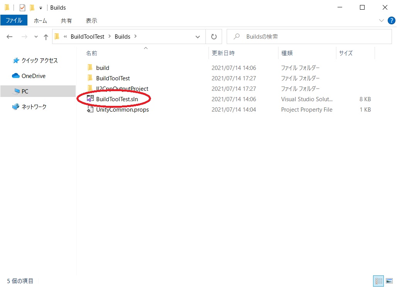
Task: Select the build folder
Action: 103,68
